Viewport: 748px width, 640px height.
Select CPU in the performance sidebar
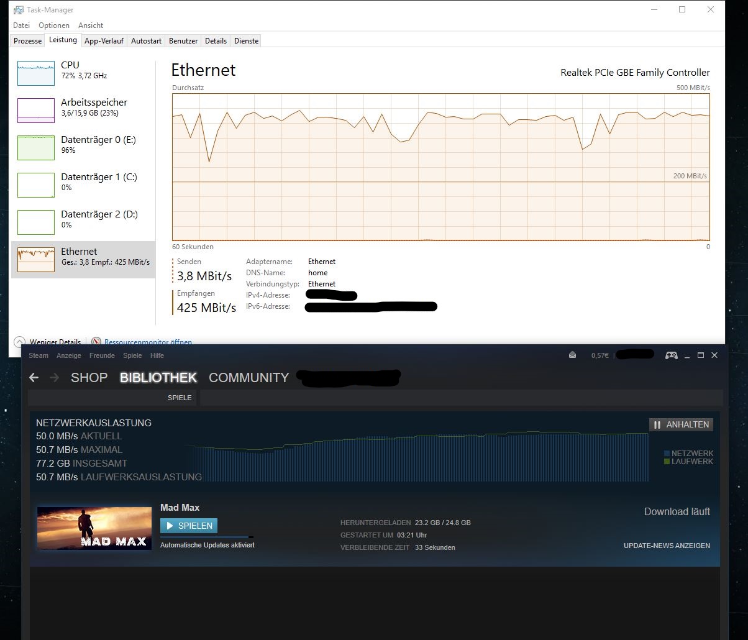click(83, 73)
